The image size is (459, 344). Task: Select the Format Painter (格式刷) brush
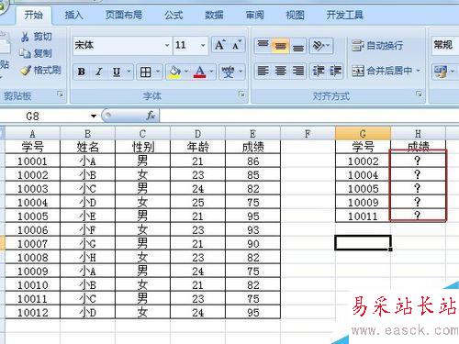pos(26,71)
